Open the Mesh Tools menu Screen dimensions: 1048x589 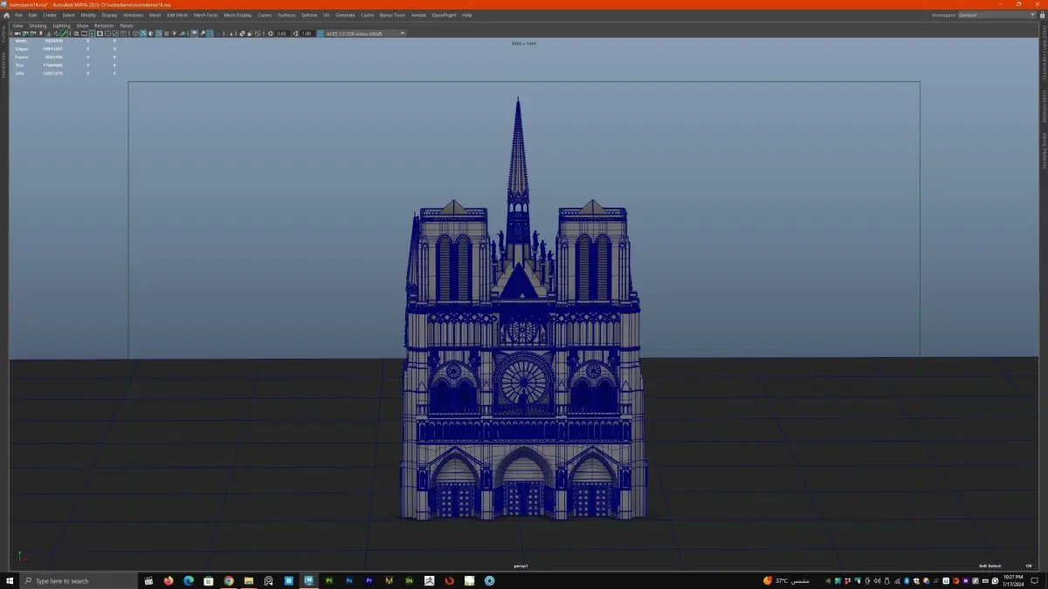[206, 15]
